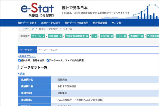
Task: Remove the 国勢調査 filter tag
Action: click(x=61, y=36)
